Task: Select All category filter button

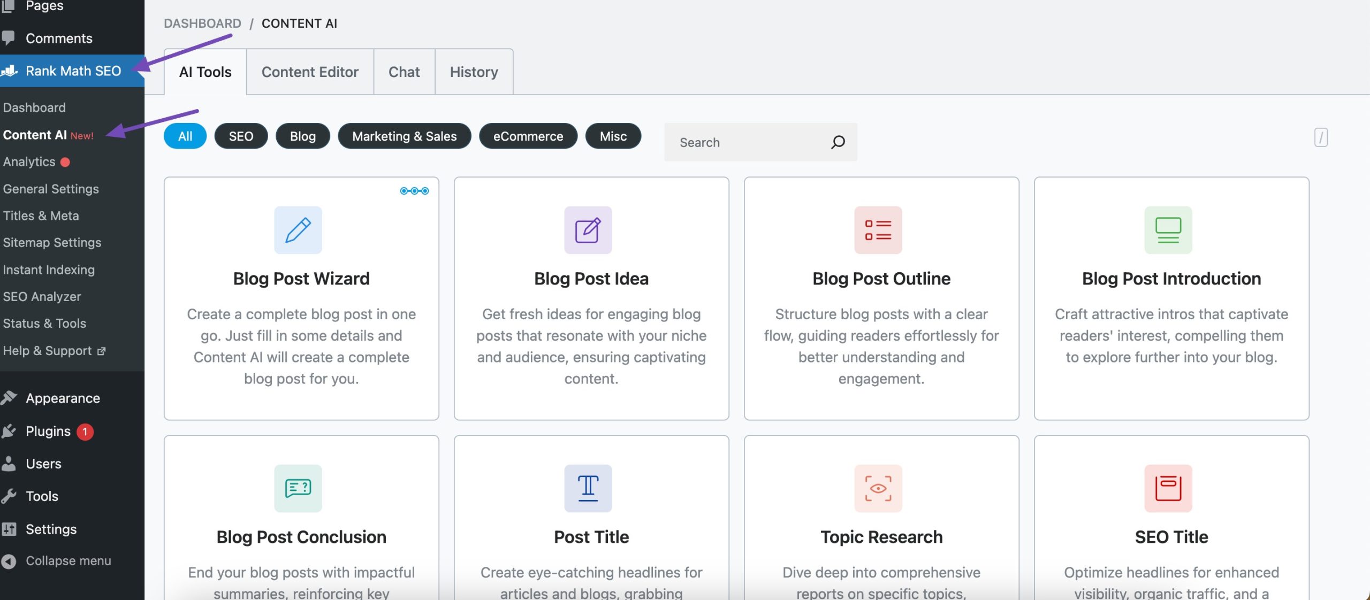Action: point(184,135)
